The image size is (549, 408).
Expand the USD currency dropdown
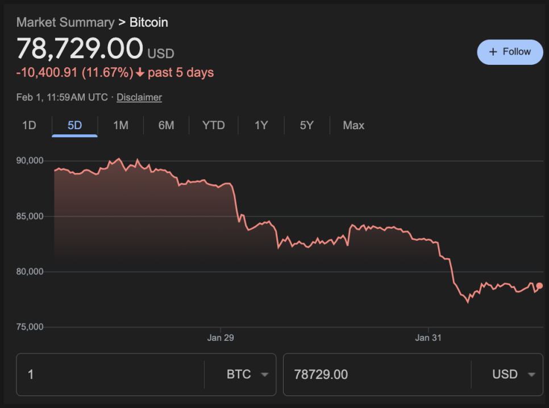(x=513, y=374)
